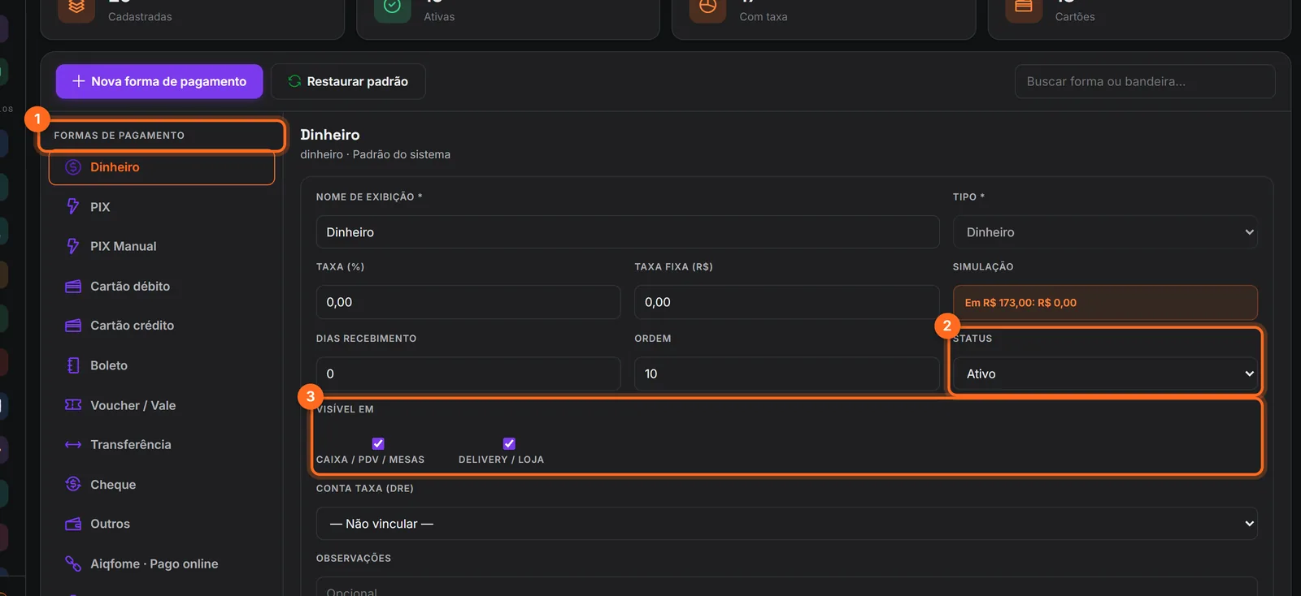
Task: Click the Taxa fixa (R$) input field
Action: [x=786, y=302]
